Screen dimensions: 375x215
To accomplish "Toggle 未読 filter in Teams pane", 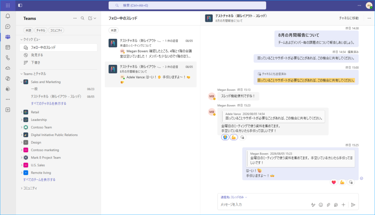I will coord(28,30).
